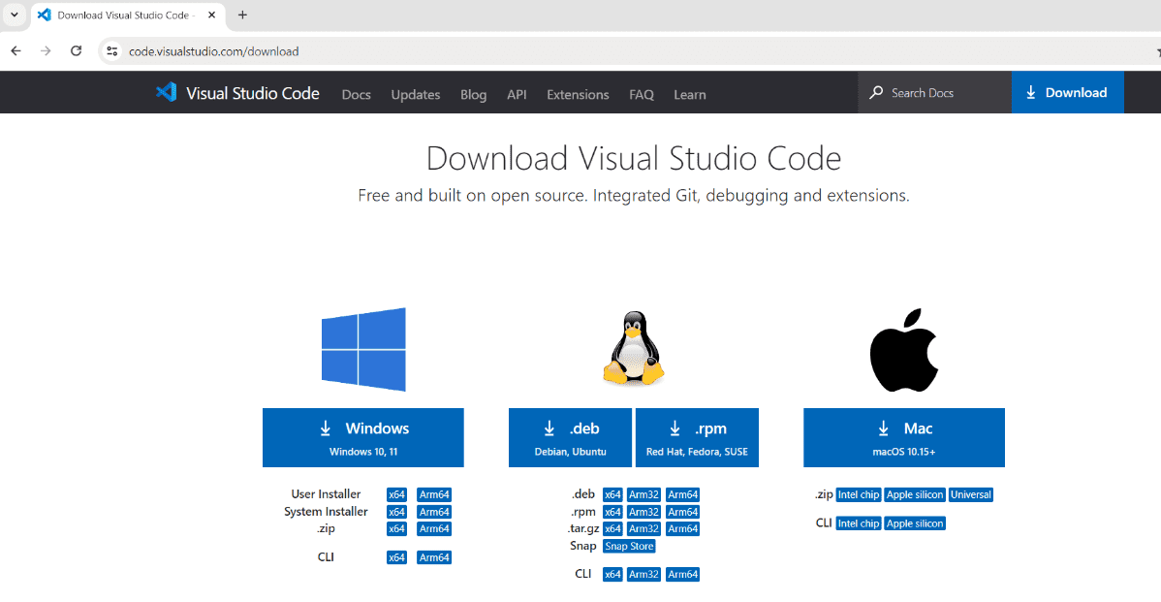Download the .deb Debian, Ubuntu package
Screen dimensions: 1161x602
(570, 437)
